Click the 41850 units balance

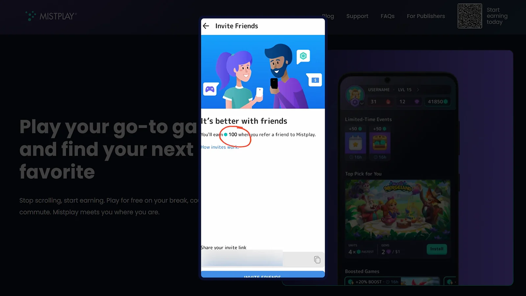(x=438, y=102)
